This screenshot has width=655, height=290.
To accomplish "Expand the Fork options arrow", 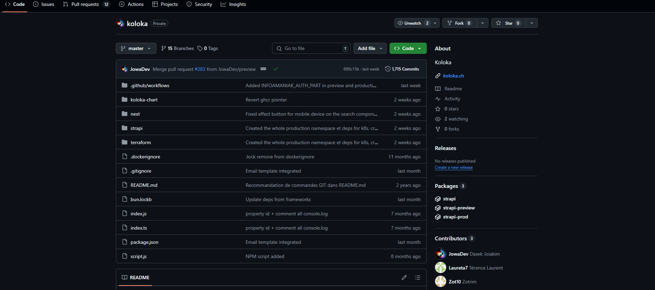I will click(x=483, y=23).
